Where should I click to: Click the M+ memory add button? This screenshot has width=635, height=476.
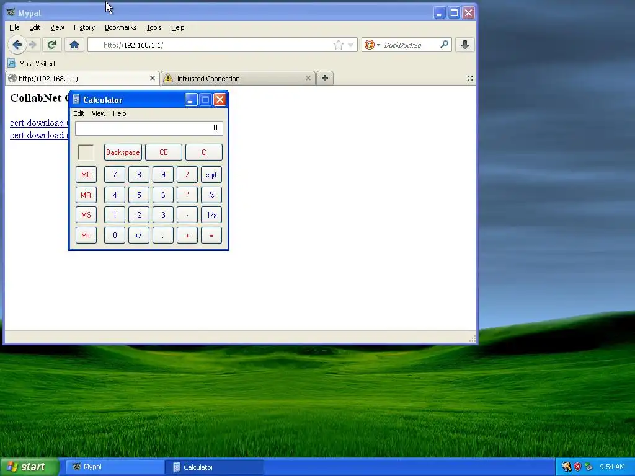click(86, 235)
